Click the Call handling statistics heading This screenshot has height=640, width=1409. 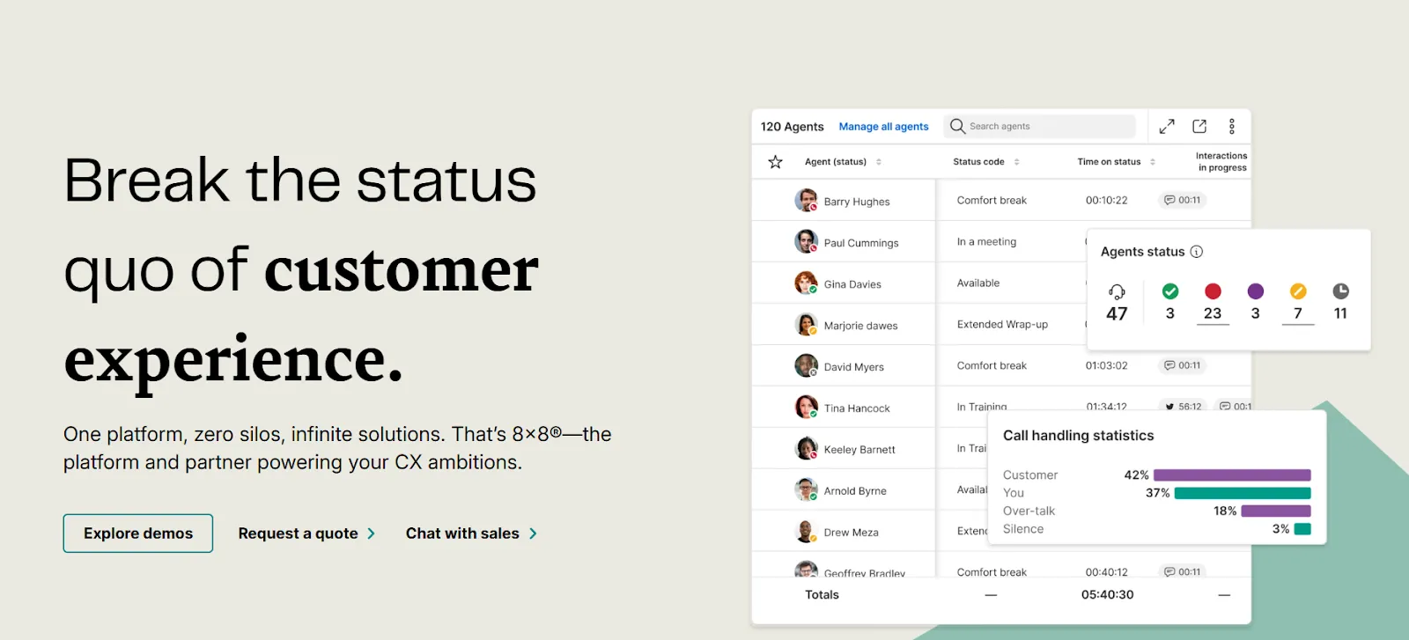click(x=1078, y=436)
